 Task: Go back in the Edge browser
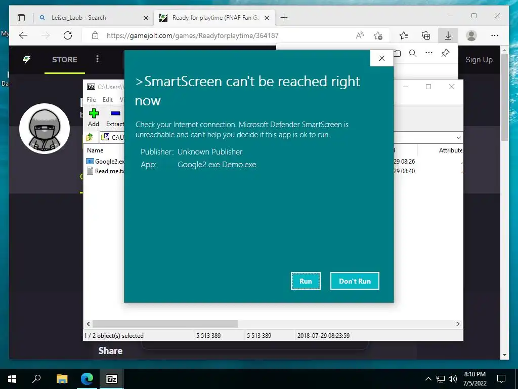click(x=23, y=35)
